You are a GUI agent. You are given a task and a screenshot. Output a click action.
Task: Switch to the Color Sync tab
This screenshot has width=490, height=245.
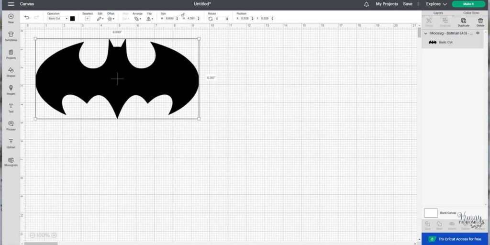(x=471, y=13)
